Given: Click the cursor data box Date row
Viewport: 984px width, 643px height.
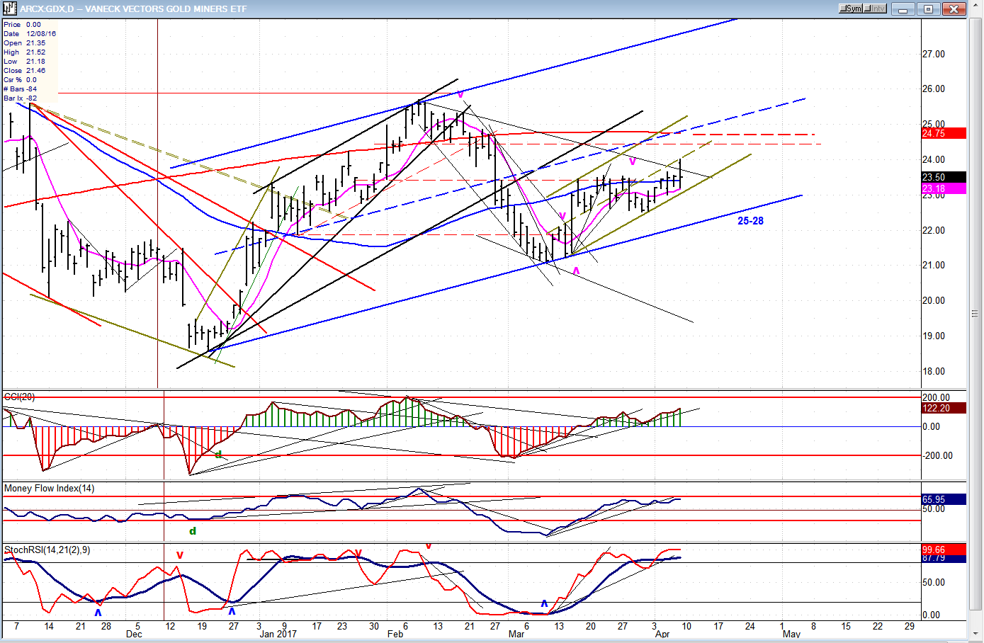Looking at the screenshot, I should (x=29, y=34).
